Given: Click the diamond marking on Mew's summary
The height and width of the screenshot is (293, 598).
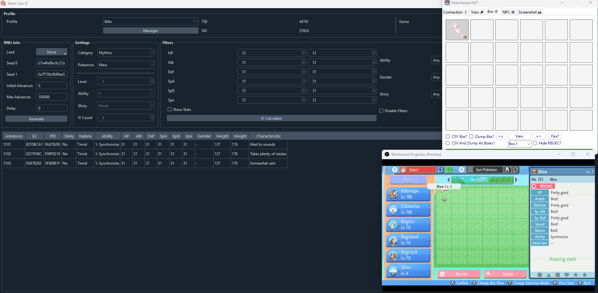Looking at the screenshot, I should 584,275.
